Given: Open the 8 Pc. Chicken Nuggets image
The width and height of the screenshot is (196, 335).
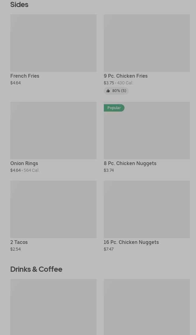Looking at the screenshot, I should tap(147, 131).
